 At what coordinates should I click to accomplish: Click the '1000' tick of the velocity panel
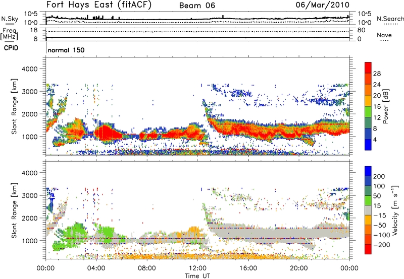click(x=29, y=241)
